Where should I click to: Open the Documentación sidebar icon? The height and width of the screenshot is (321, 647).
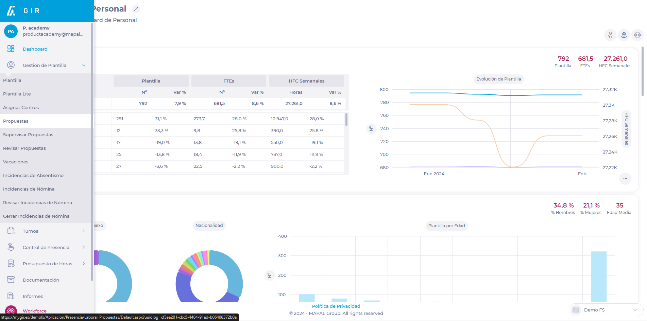click(x=11, y=280)
